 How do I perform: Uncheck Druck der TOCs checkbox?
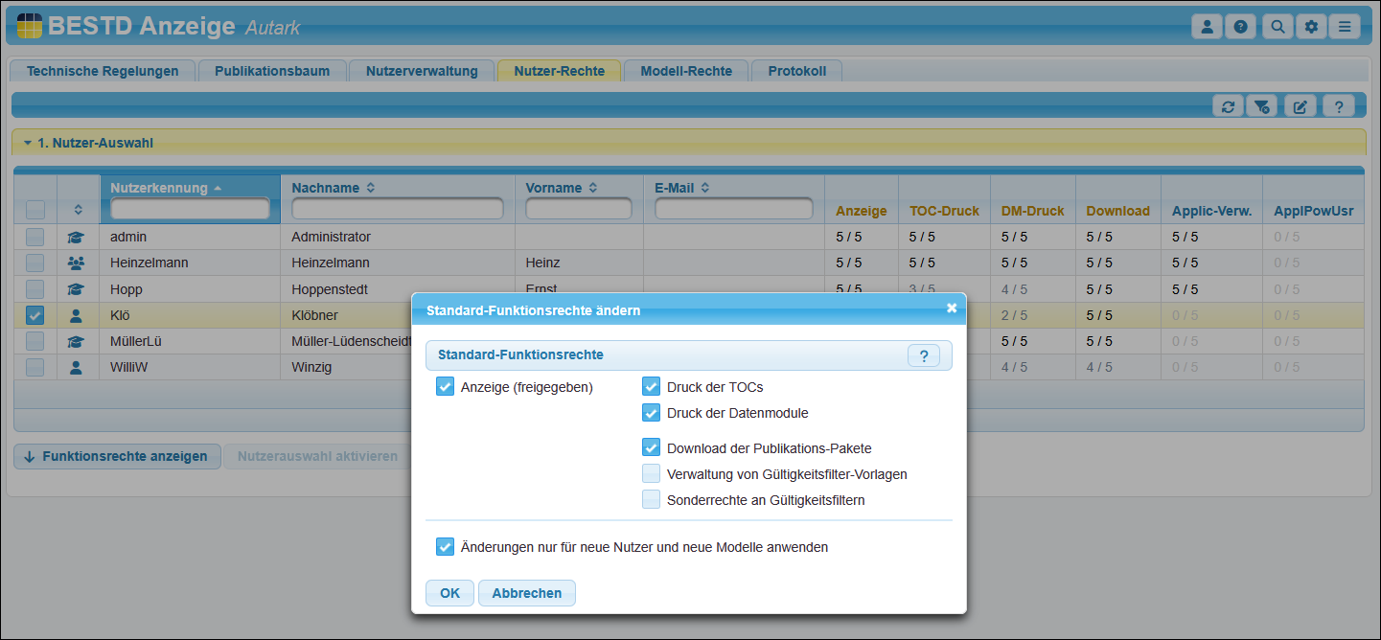click(652, 387)
